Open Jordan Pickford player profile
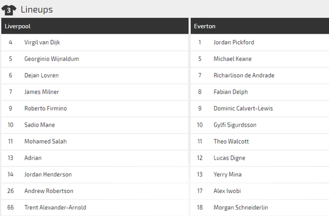 (234, 42)
